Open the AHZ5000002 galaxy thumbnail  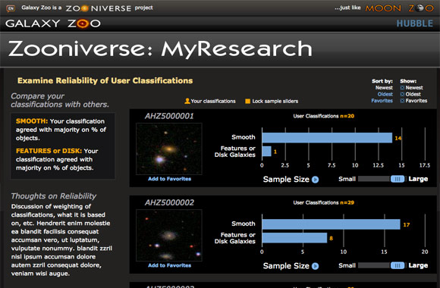click(169, 235)
